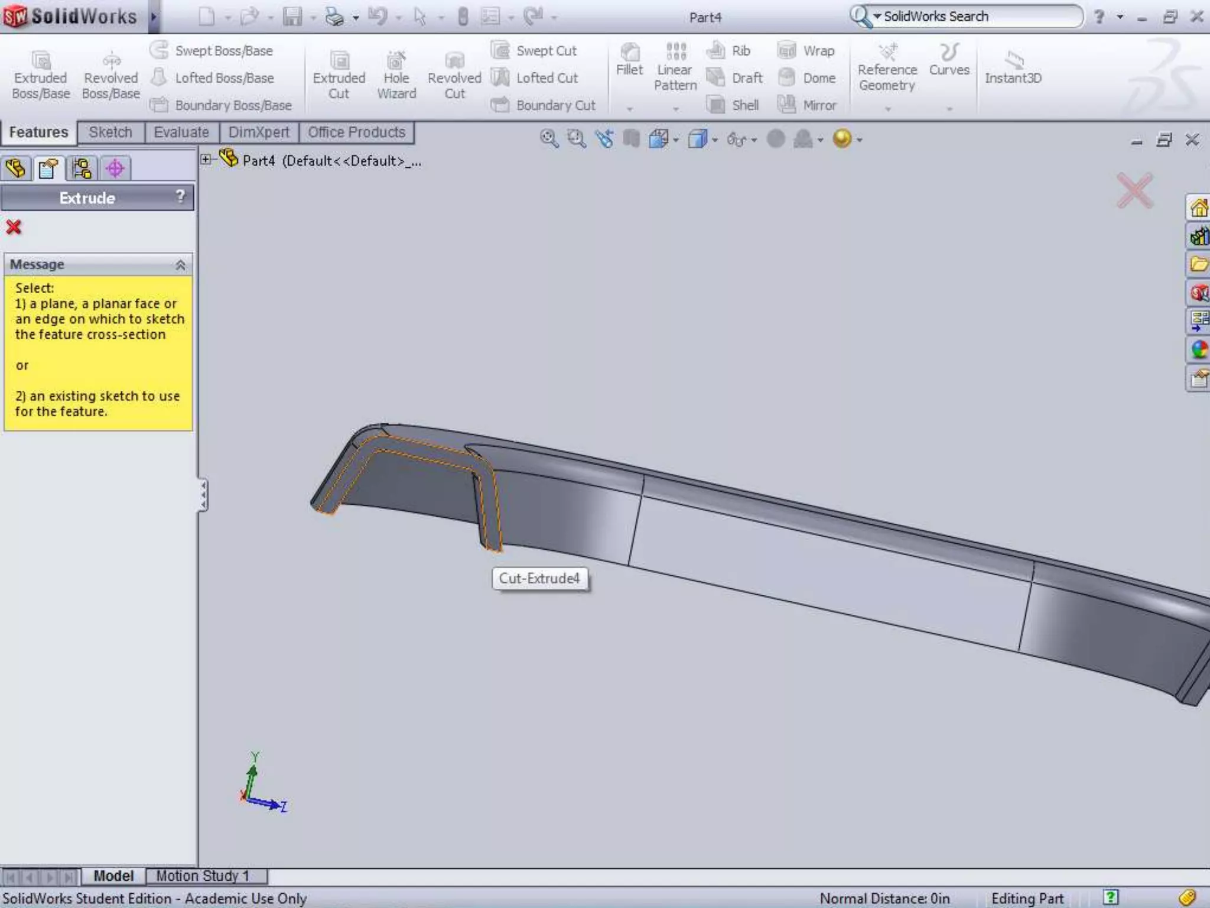Image resolution: width=1210 pixels, height=908 pixels.
Task: Click the Zoom to Fit icon
Action: tap(549, 140)
